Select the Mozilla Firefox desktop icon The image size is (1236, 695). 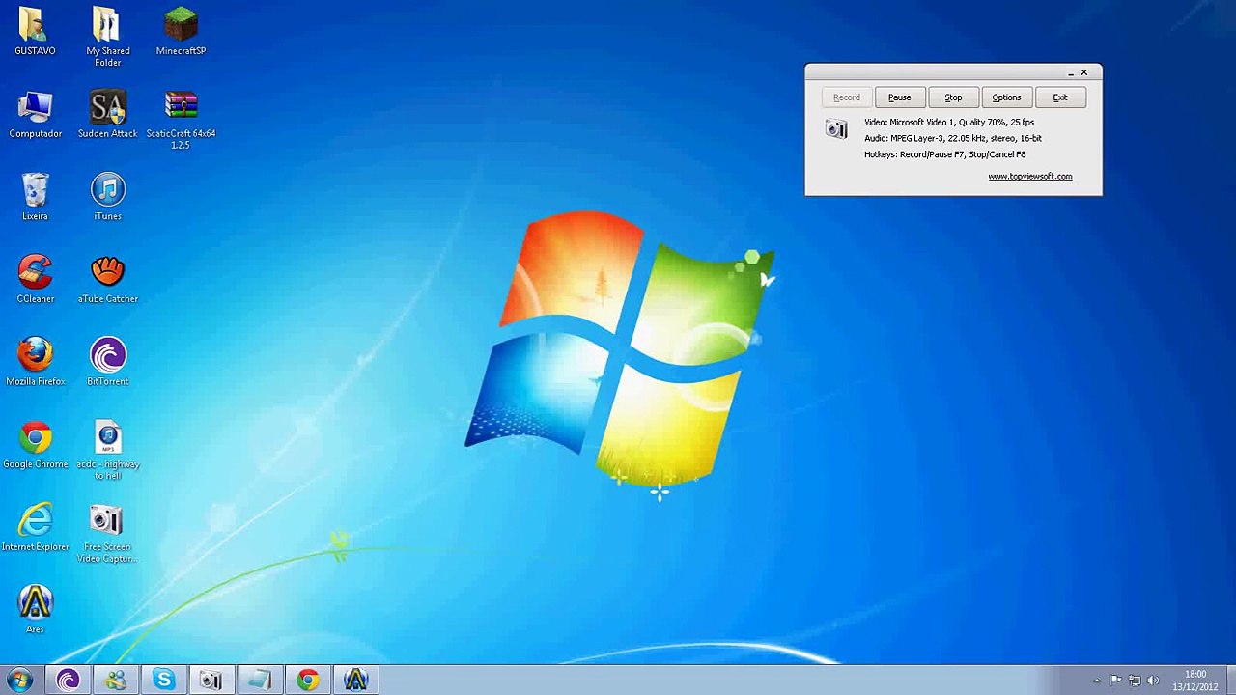[x=35, y=362]
